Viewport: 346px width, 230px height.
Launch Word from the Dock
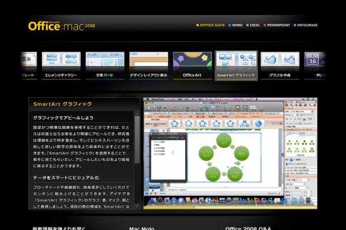coord(243,200)
